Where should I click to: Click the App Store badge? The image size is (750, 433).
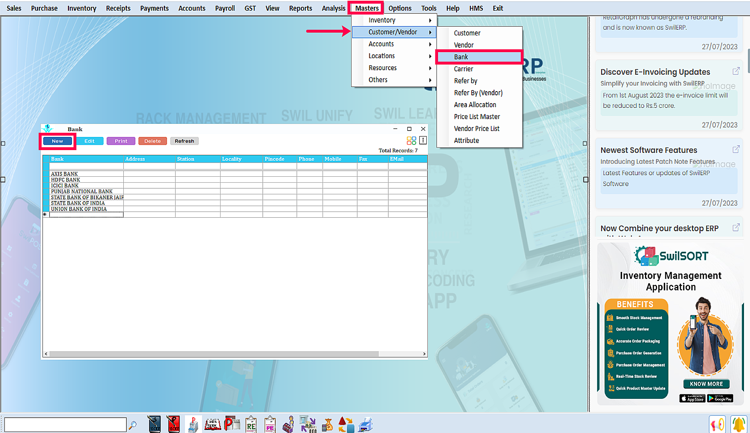[x=692, y=398]
